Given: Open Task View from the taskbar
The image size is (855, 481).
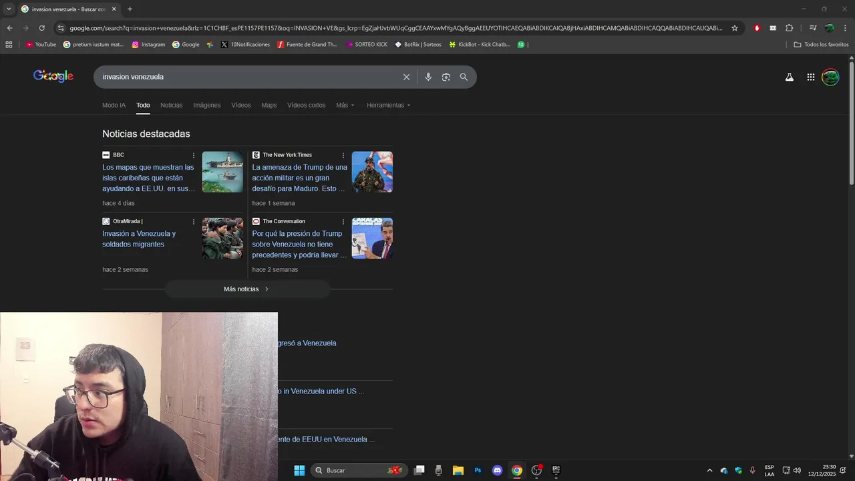Looking at the screenshot, I should point(419,470).
